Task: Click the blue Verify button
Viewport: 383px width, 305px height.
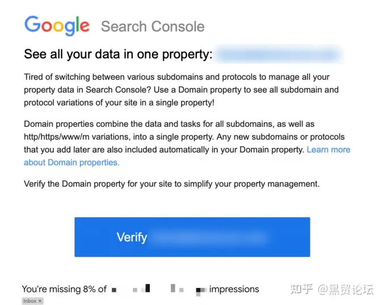Action: [x=192, y=237]
